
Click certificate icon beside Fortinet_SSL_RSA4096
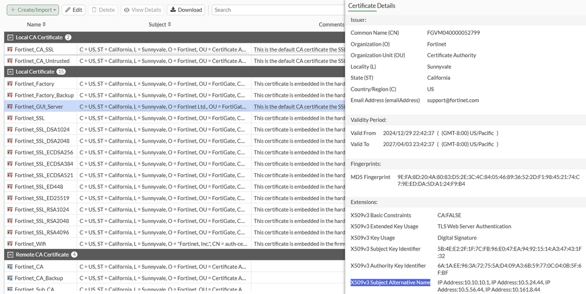click(x=10, y=232)
